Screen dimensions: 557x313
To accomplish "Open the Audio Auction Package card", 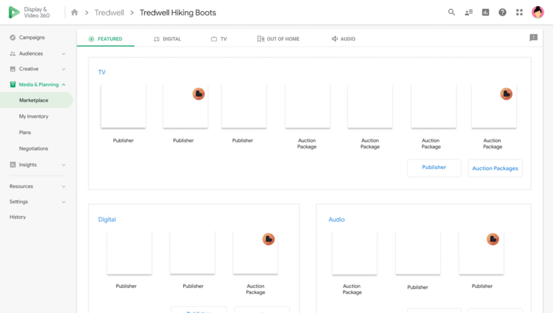I will 354,253.
